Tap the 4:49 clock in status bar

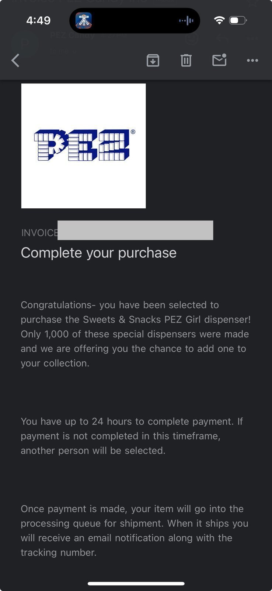coord(38,20)
